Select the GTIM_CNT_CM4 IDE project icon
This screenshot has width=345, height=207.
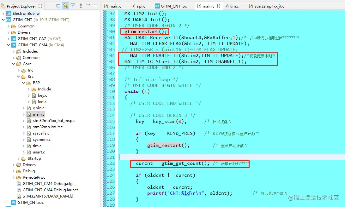pos(13,45)
